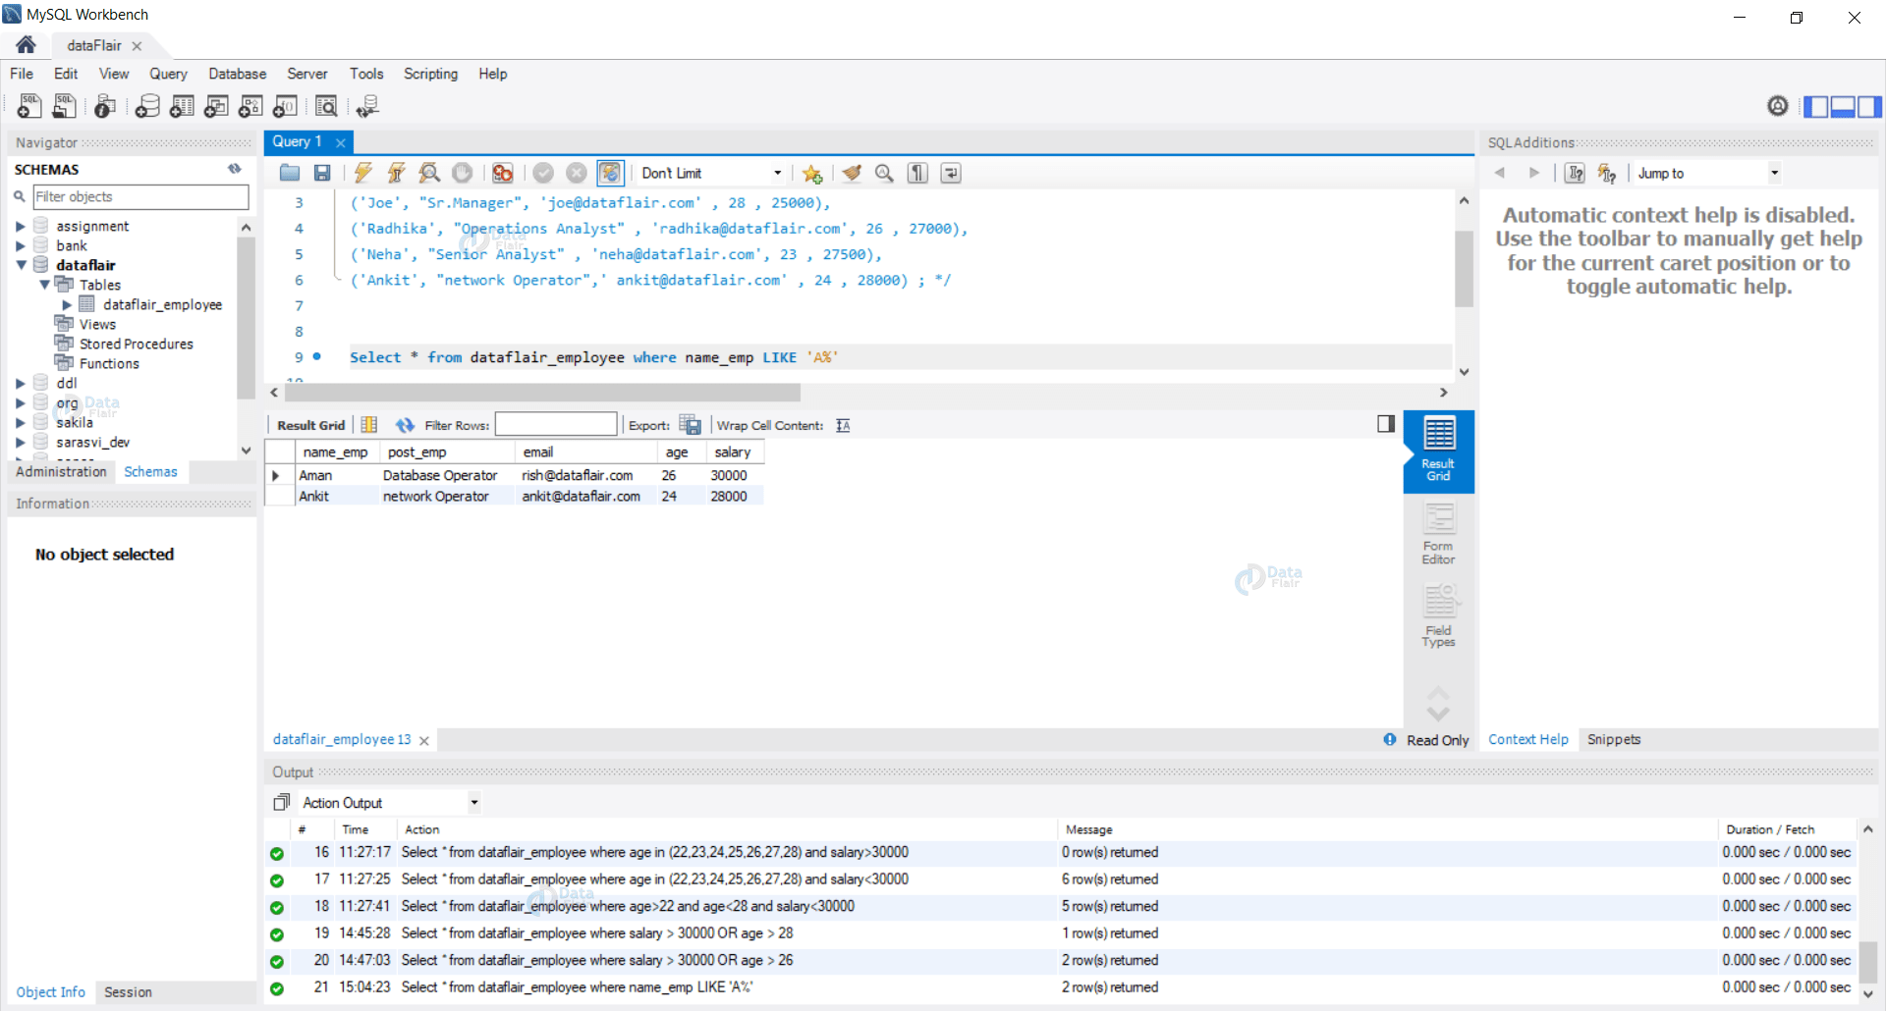The height and width of the screenshot is (1011, 1886).
Task: Switch to Form Editor view
Action: [1438, 534]
